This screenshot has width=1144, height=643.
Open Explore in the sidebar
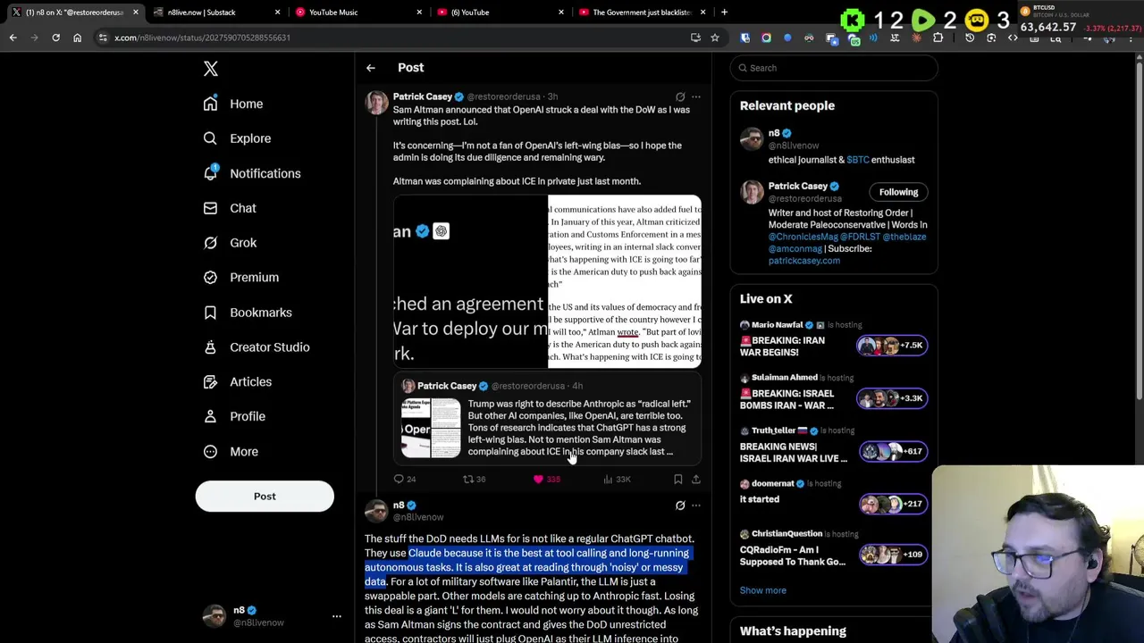pyautogui.click(x=237, y=138)
